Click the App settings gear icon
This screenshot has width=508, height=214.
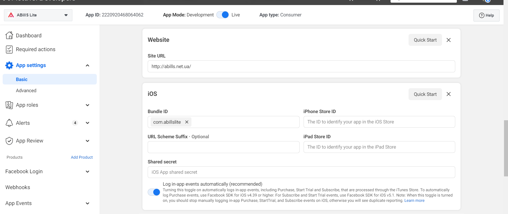9,65
